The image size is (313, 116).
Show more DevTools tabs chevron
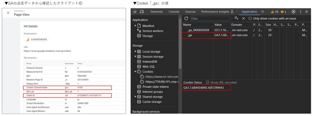click(262, 12)
